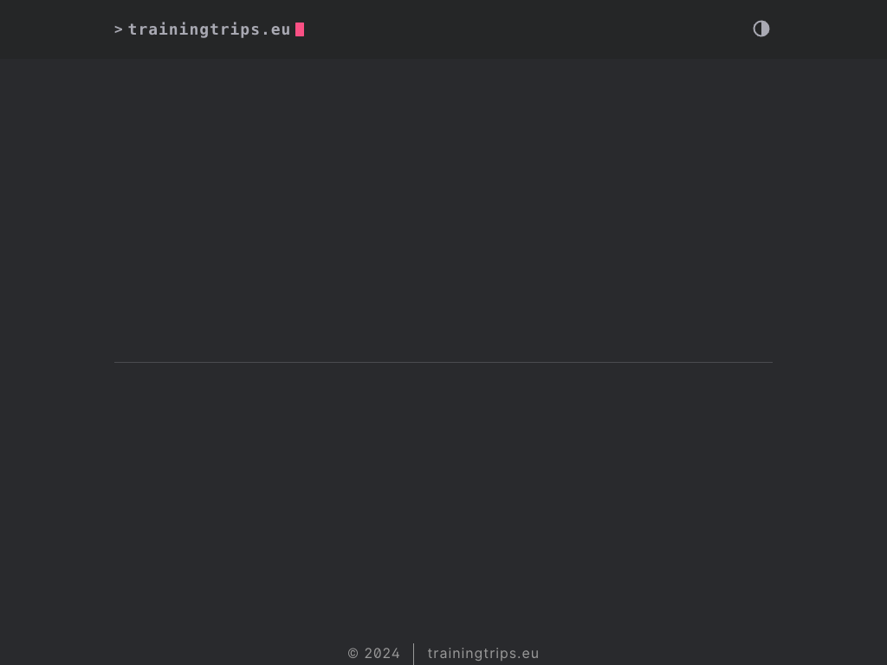
Task: Switch color scheme using half-circle icon
Action: (x=761, y=29)
